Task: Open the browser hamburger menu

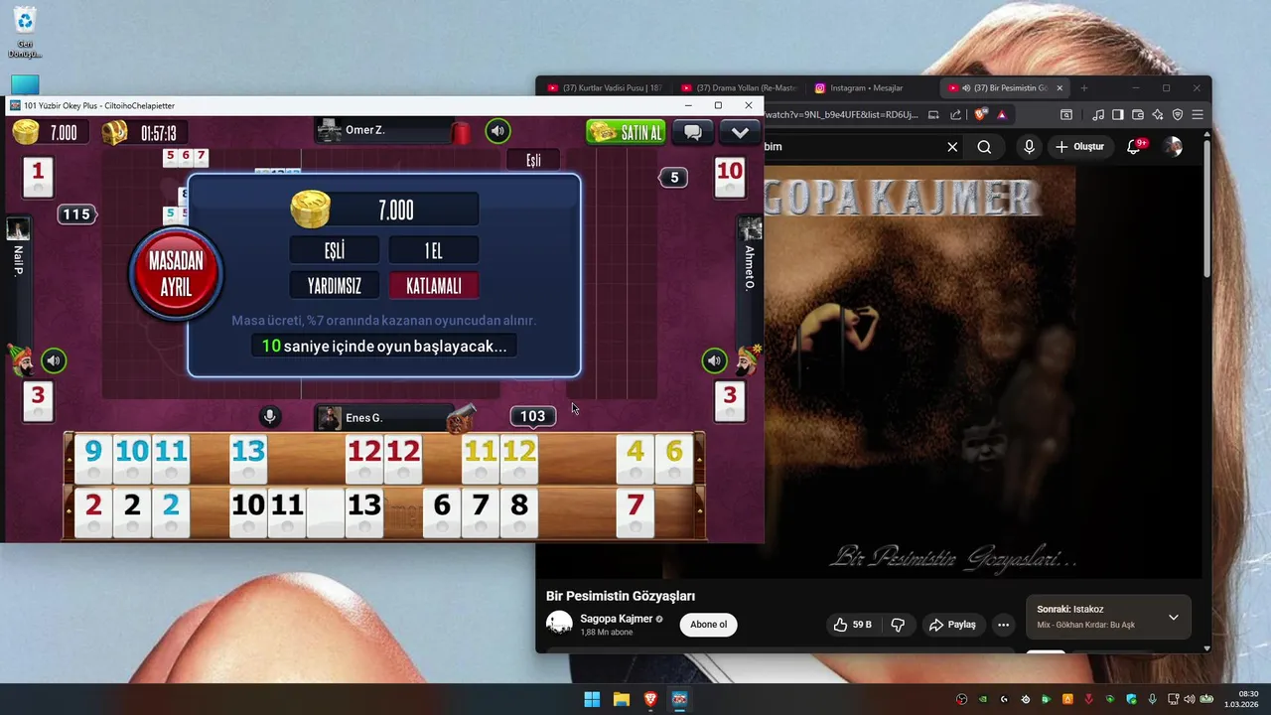Action: point(1198,115)
